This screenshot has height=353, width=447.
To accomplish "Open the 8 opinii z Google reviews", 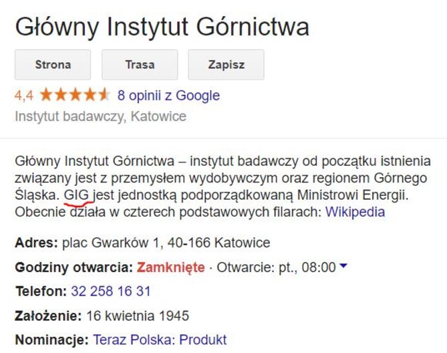I will pyautogui.click(x=168, y=96).
